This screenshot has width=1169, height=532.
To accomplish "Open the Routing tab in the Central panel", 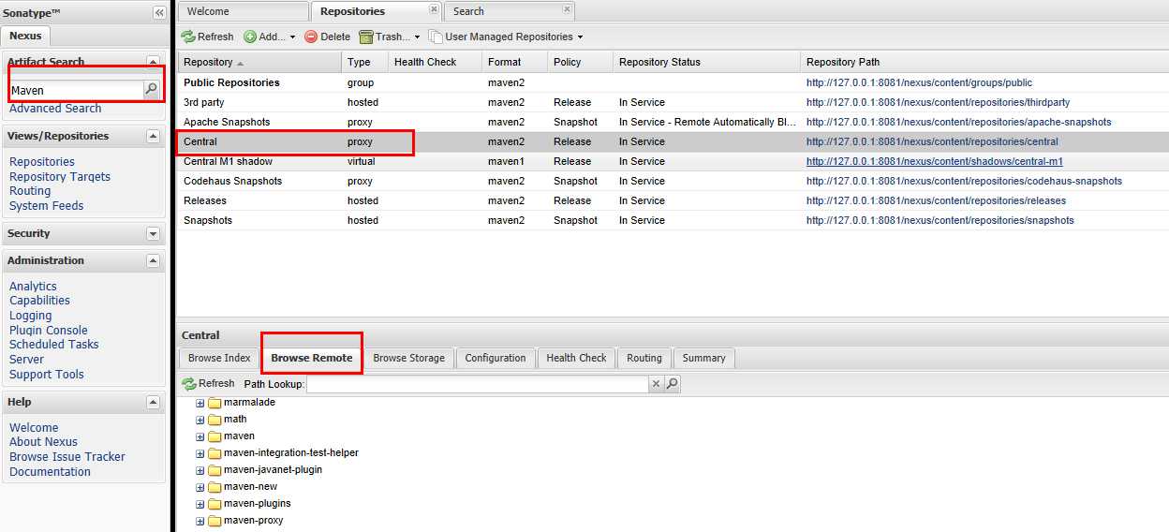I will point(644,358).
